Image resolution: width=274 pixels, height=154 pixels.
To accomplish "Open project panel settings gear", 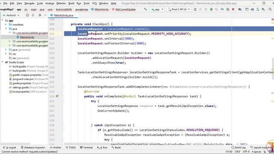I will 40,15.
